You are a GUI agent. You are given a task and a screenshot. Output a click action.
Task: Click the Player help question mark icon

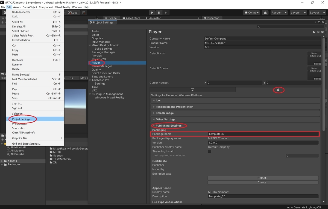pos(314,32)
